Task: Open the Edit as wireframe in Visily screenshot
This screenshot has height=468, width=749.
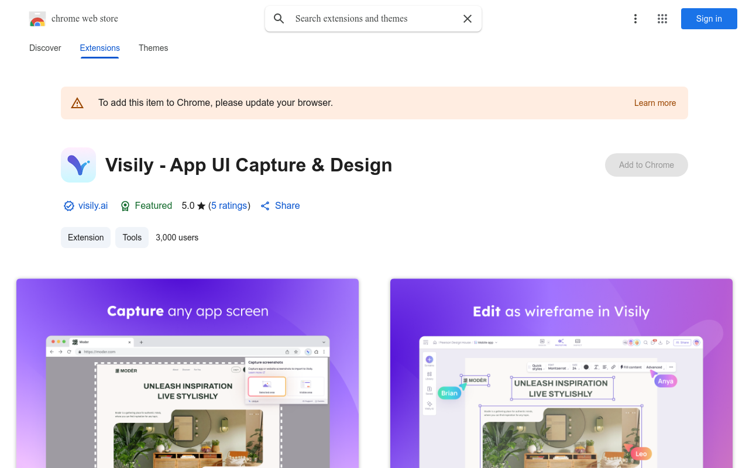Action: (561, 373)
